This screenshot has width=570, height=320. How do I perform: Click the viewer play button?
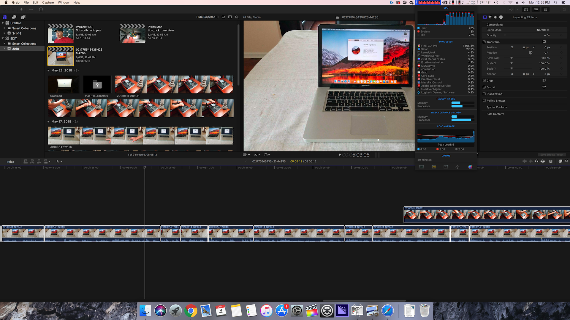(340, 155)
